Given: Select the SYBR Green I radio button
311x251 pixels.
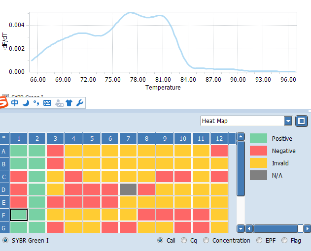Looking at the screenshot, I should (x=5, y=241).
